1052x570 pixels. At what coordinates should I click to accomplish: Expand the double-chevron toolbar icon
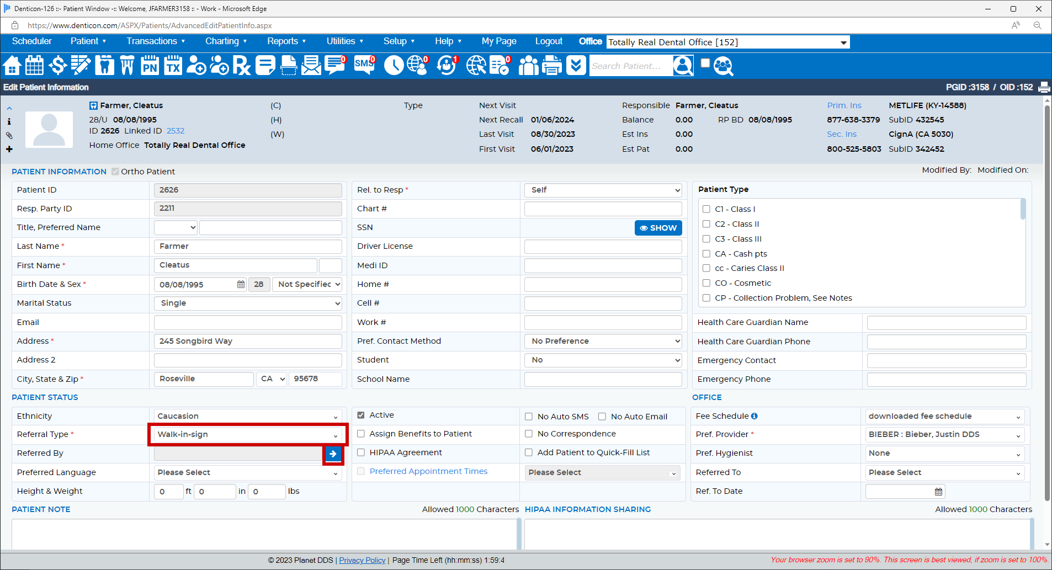tap(576, 66)
